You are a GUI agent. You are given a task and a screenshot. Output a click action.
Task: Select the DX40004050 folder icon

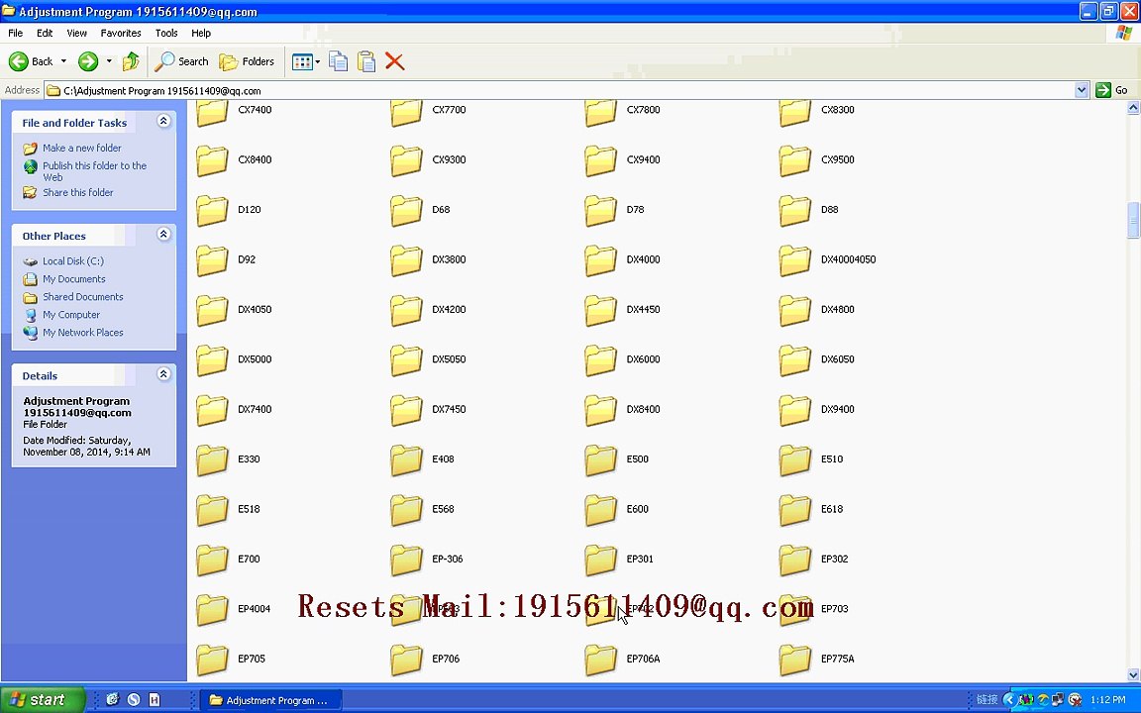pos(795,260)
